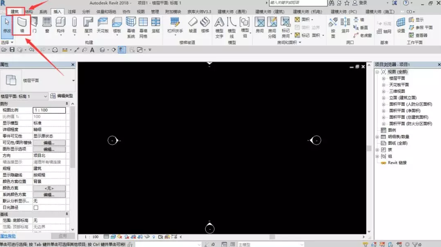Image resolution: width=441 pixels, height=247 pixels.
Task: Toggle the 日光路径 sun path checkbox
Action: pos(36,208)
